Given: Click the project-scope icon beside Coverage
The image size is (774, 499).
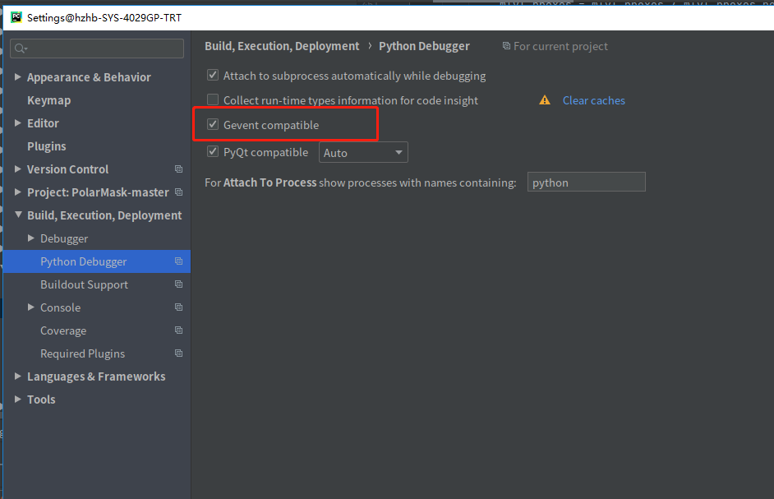Looking at the screenshot, I should tap(179, 330).
